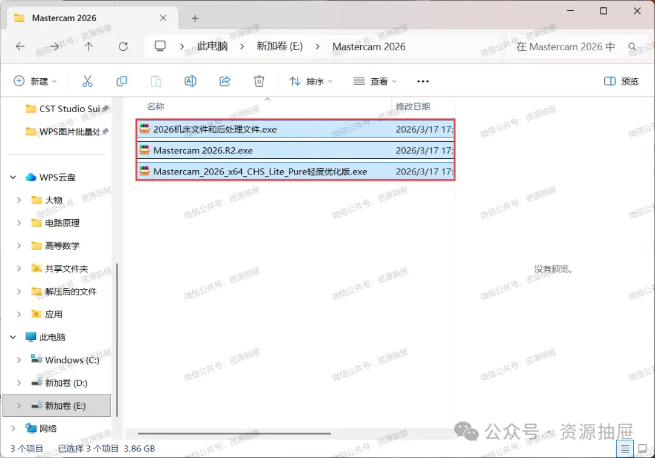Open the 查看 view dropdown

pos(375,81)
